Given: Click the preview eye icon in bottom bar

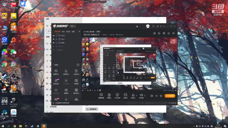Looking at the screenshot, I should 156,96.
